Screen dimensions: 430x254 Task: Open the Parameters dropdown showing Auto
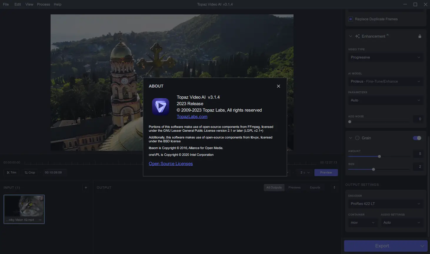(386, 100)
